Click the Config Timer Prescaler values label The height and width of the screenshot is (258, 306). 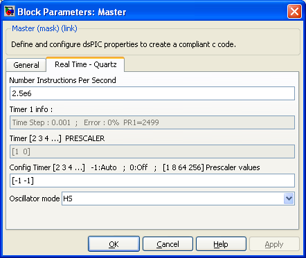[134, 167]
